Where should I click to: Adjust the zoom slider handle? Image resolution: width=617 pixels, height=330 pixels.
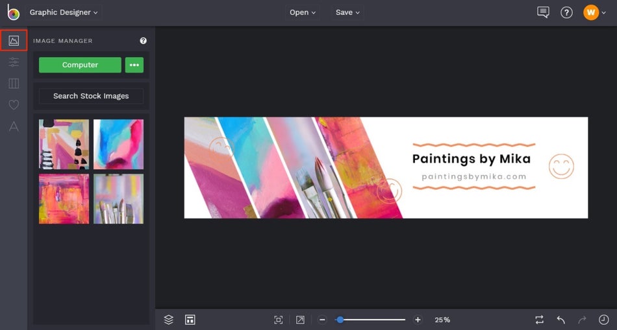pos(340,320)
